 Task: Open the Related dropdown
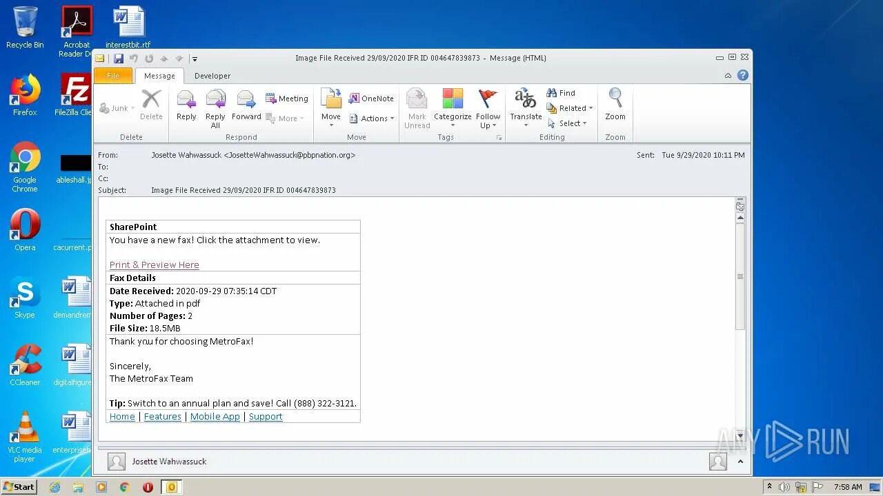(570, 108)
